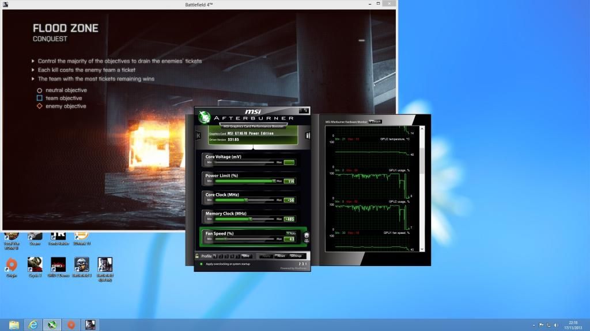Toggle the fan speed Auto button

point(291,233)
